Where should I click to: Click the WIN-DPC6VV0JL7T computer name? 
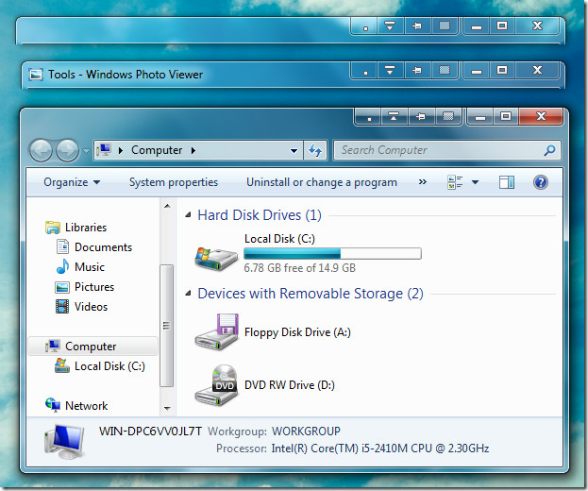pos(150,431)
